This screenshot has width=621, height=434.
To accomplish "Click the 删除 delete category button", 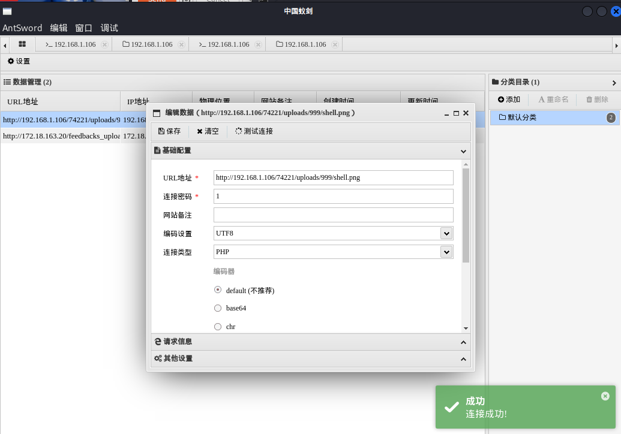I will (x=597, y=100).
